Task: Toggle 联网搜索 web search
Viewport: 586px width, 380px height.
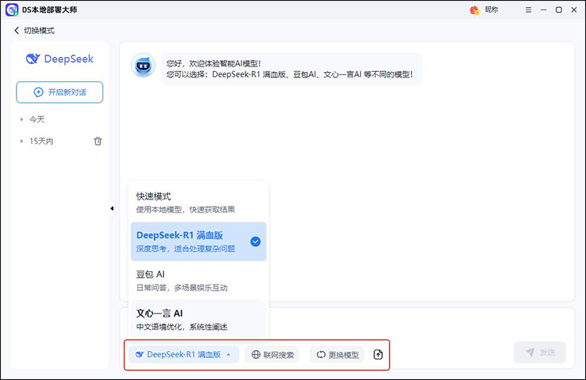Action: 272,354
